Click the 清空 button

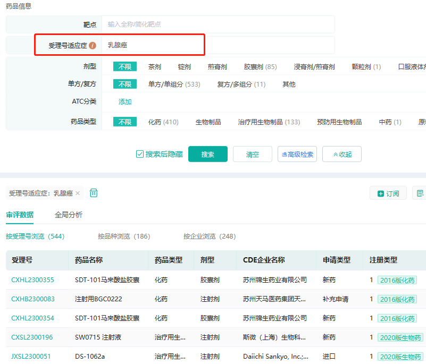point(252,155)
